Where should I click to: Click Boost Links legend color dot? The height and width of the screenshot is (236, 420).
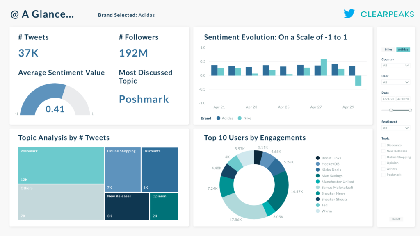318,158
